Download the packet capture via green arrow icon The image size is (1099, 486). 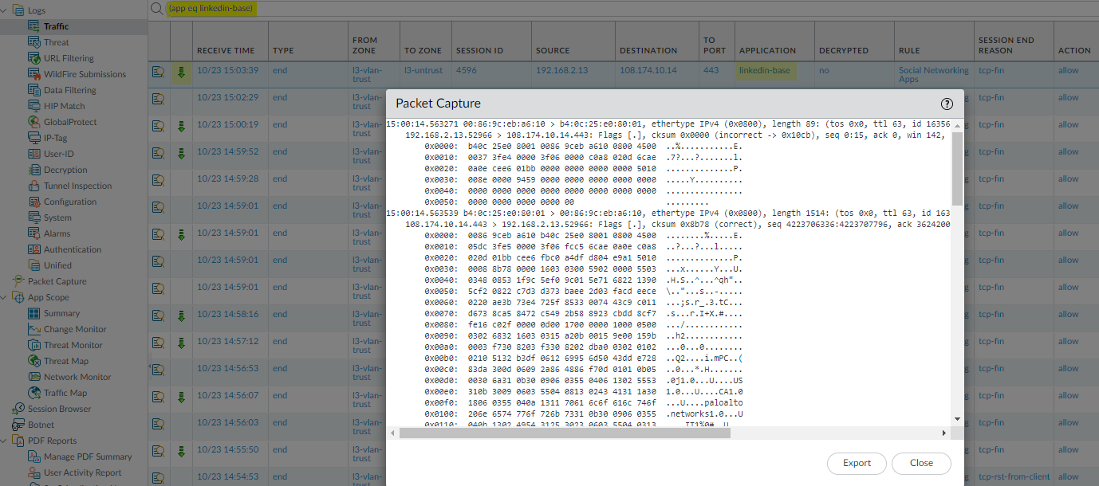pyautogui.click(x=181, y=70)
